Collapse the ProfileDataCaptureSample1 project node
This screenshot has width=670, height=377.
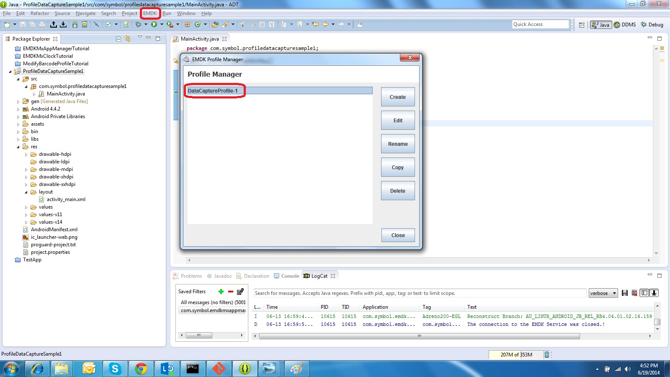click(x=10, y=72)
